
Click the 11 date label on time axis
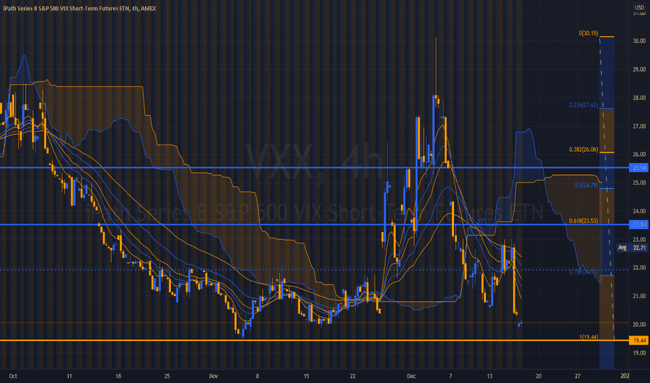click(x=69, y=376)
